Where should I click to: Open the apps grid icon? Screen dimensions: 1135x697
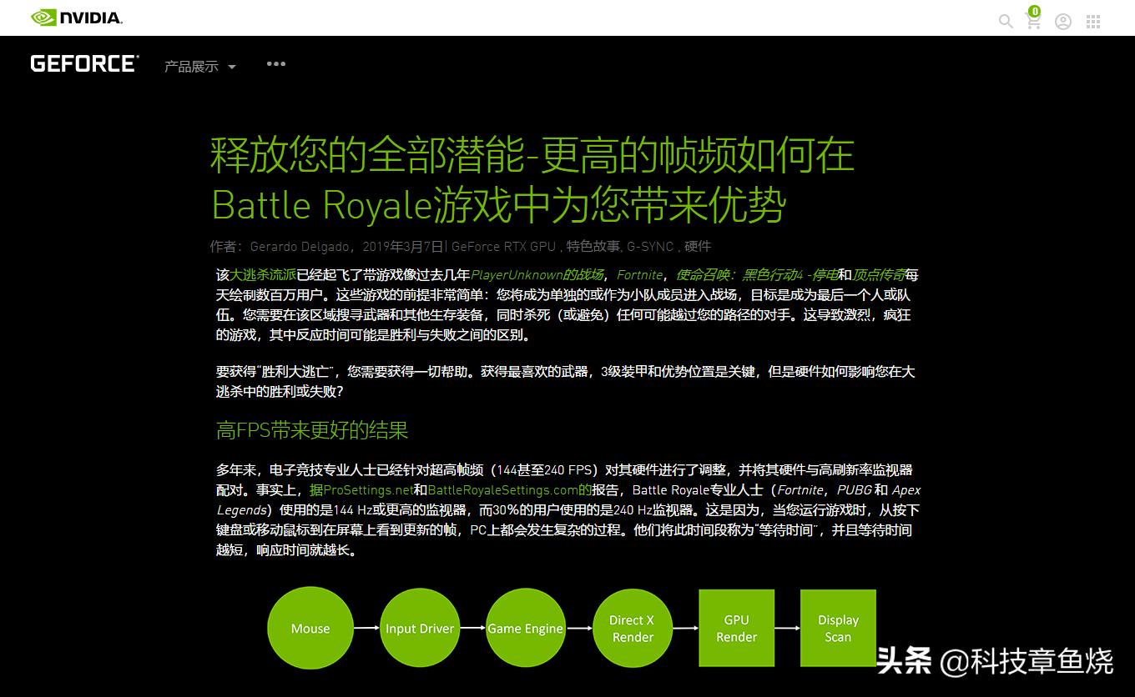(x=1093, y=22)
